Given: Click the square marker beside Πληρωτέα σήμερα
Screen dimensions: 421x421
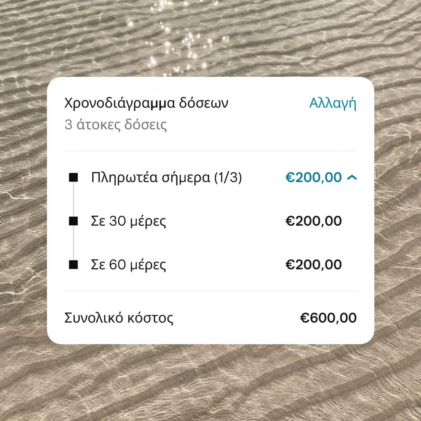Looking at the screenshot, I should point(74,178).
